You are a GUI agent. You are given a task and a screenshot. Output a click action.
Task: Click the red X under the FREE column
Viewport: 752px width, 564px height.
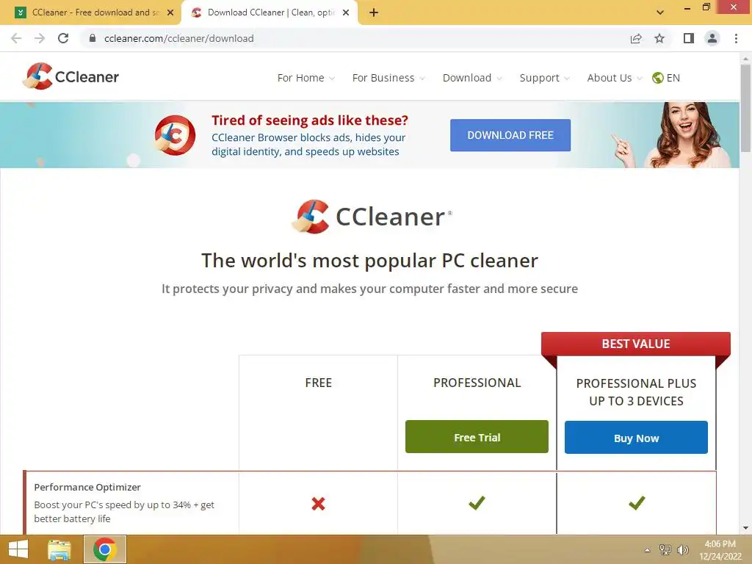pos(318,504)
